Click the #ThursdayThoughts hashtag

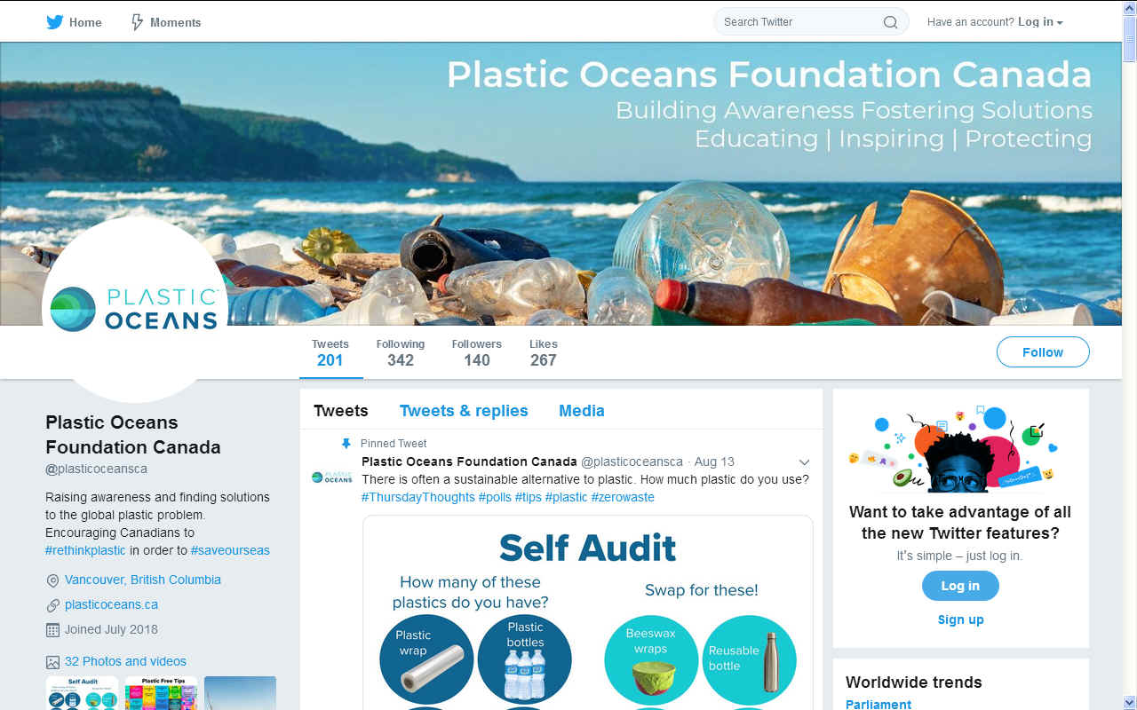(x=418, y=497)
